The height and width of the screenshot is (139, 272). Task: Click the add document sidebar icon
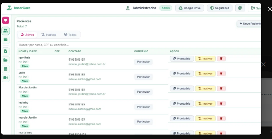tap(6, 51)
